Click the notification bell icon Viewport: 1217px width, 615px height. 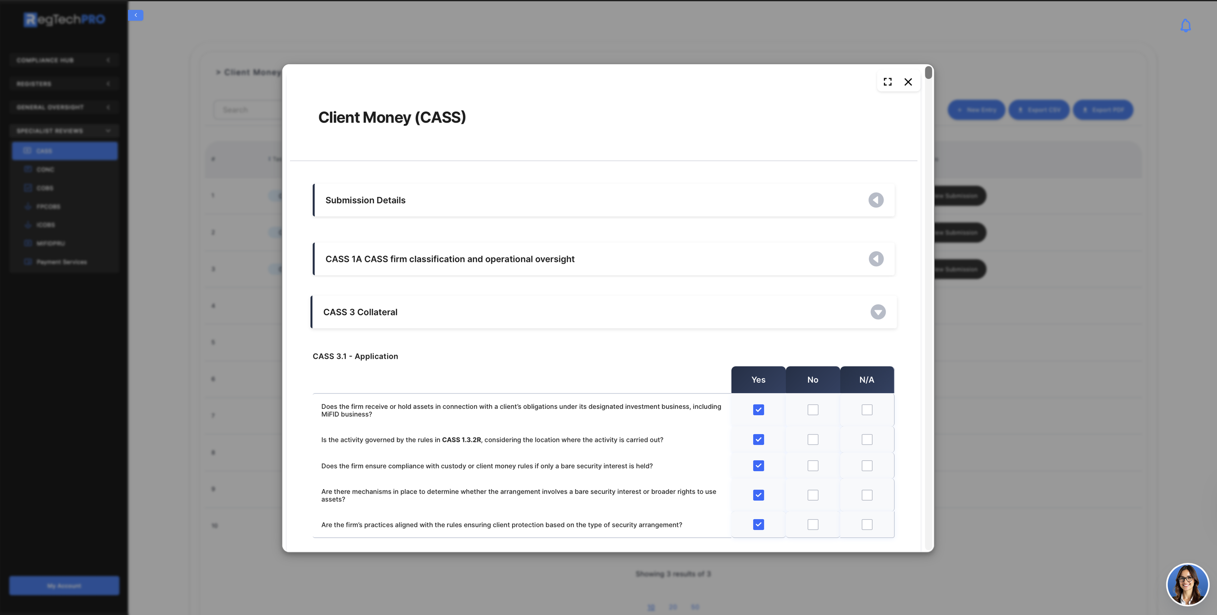(1185, 26)
